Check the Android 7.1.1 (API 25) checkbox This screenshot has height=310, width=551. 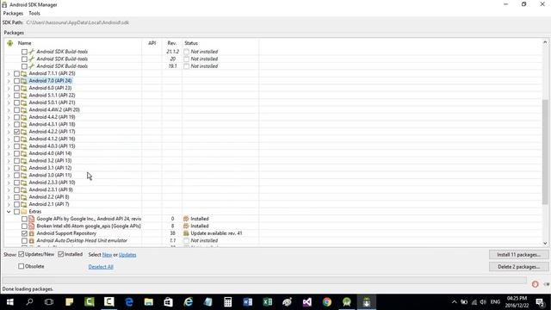point(16,73)
